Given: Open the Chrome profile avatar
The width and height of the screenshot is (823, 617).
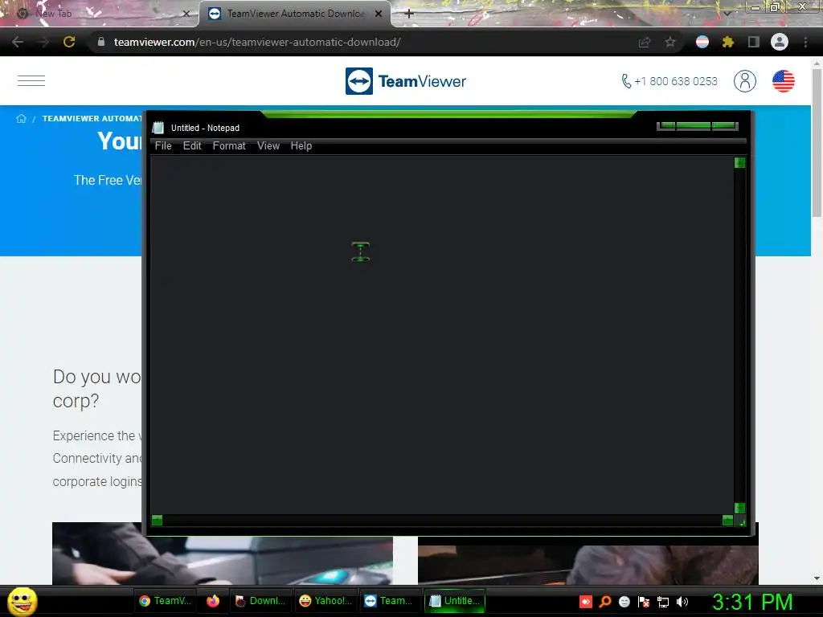Looking at the screenshot, I should [x=780, y=42].
